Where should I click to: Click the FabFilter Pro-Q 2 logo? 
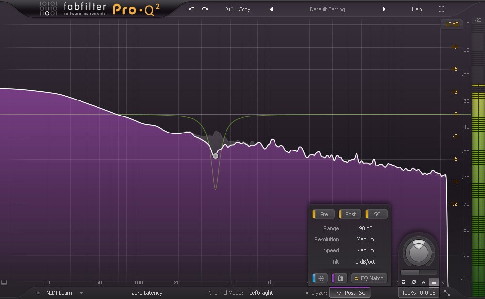(x=99, y=9)
